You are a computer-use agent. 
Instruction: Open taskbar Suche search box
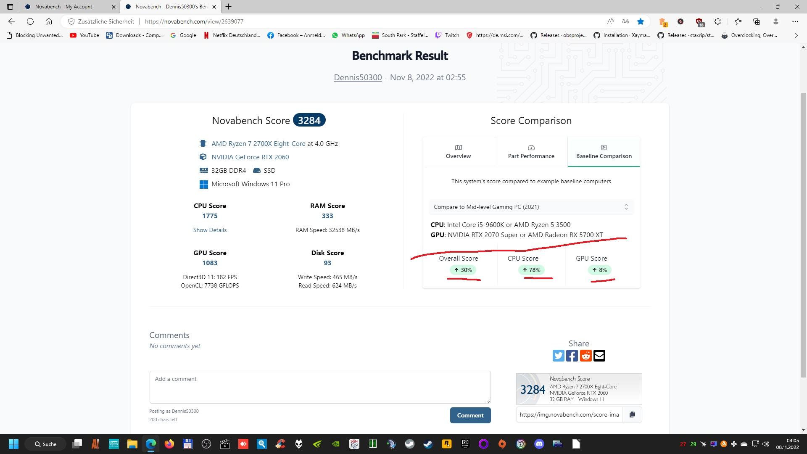click(45, 444)
